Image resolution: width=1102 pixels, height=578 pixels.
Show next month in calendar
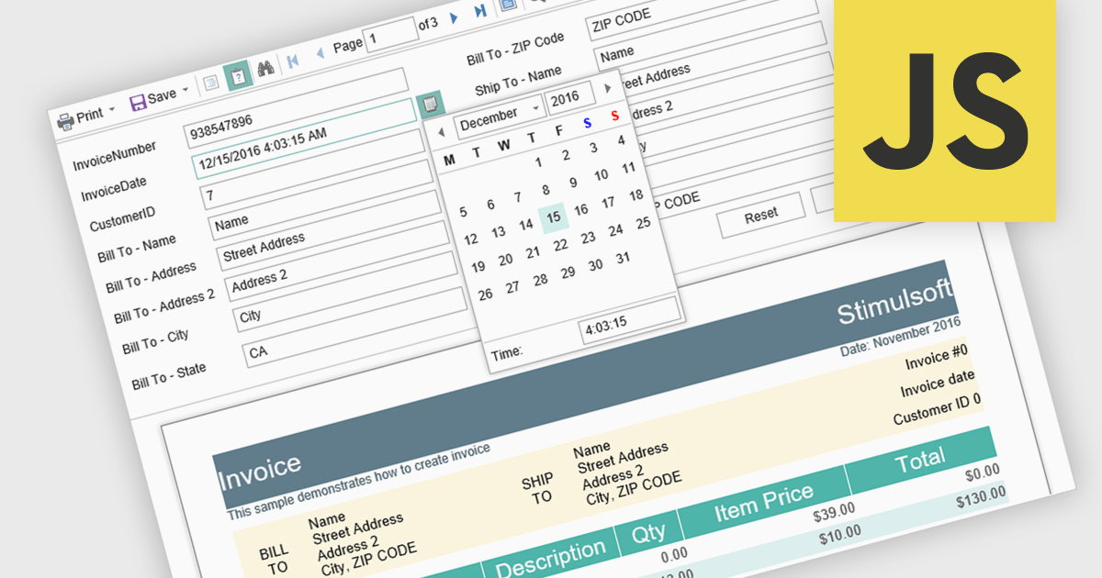[x=607, y=88]
